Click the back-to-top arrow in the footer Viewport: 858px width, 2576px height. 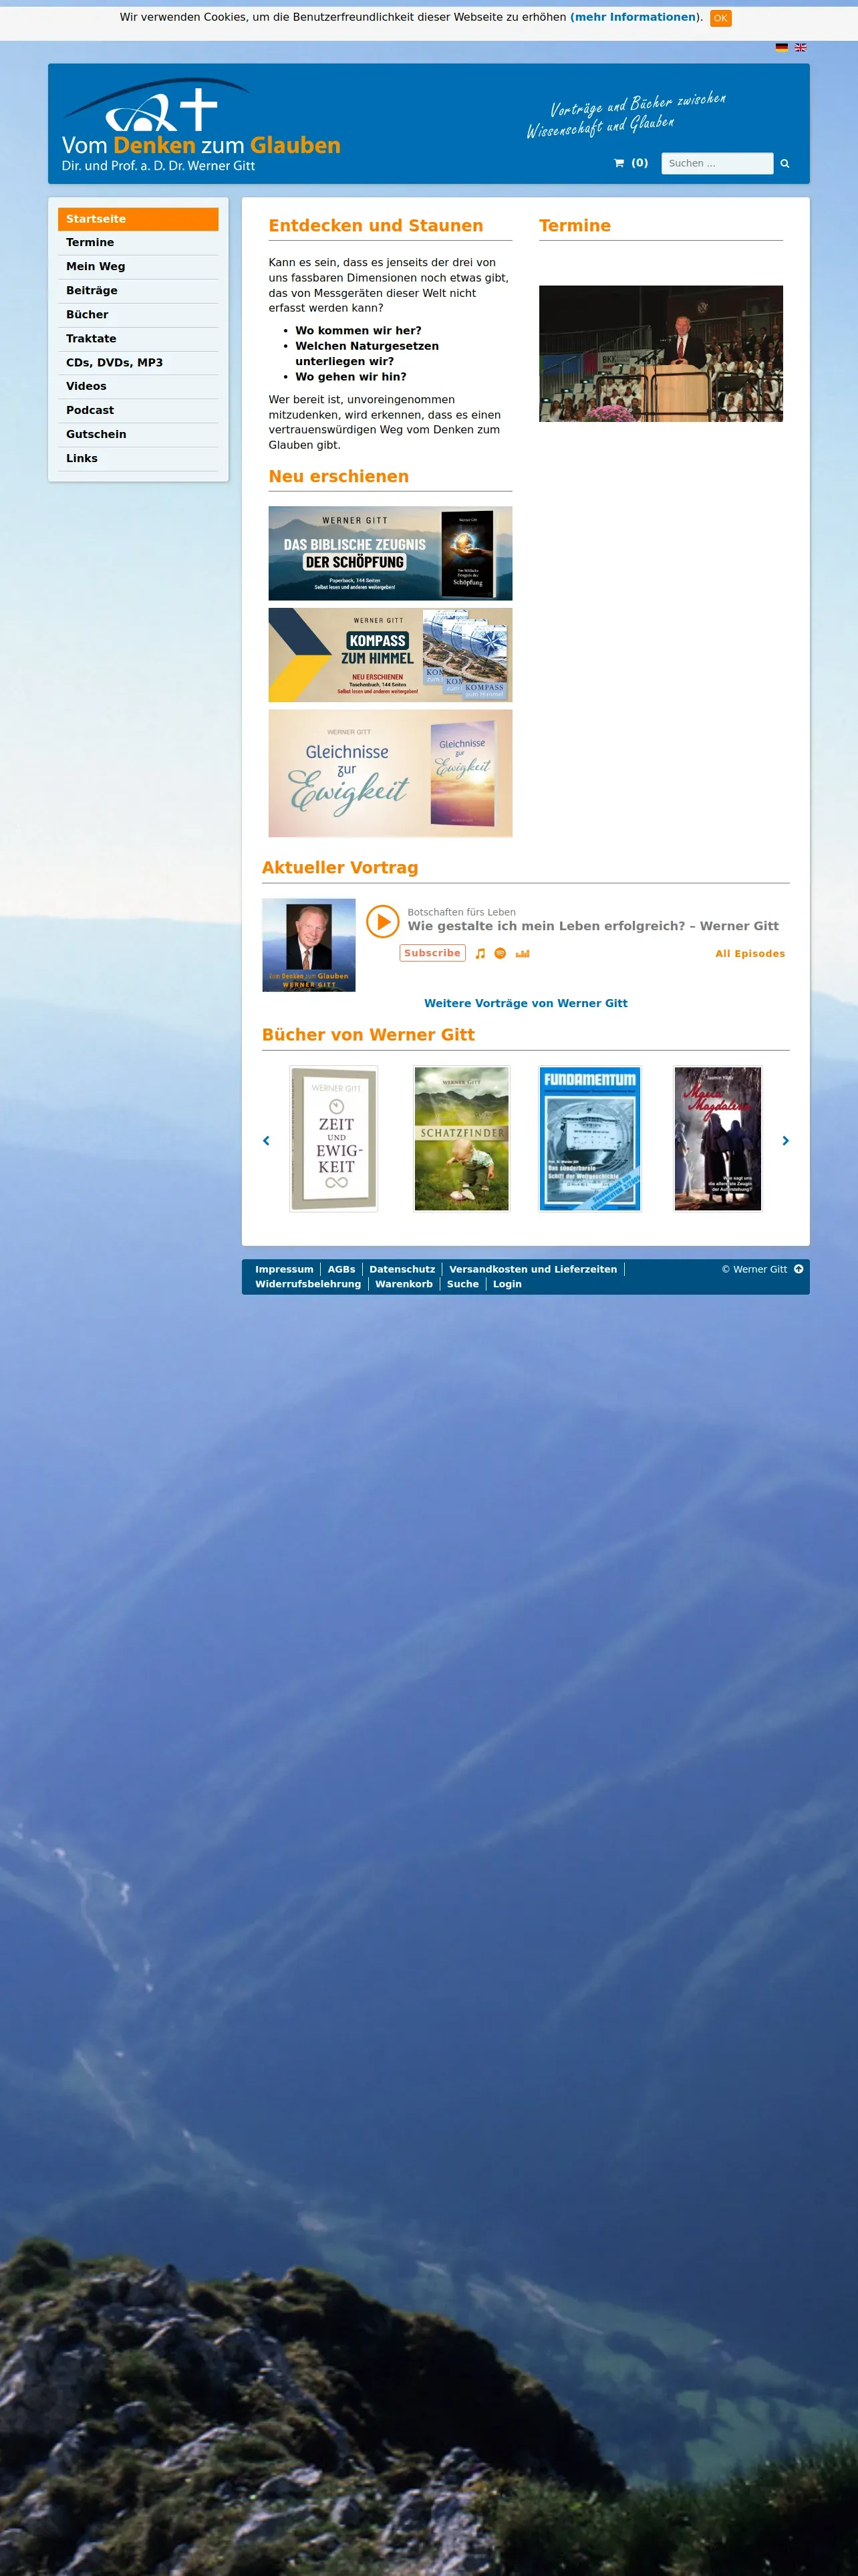coord(798,1269)
